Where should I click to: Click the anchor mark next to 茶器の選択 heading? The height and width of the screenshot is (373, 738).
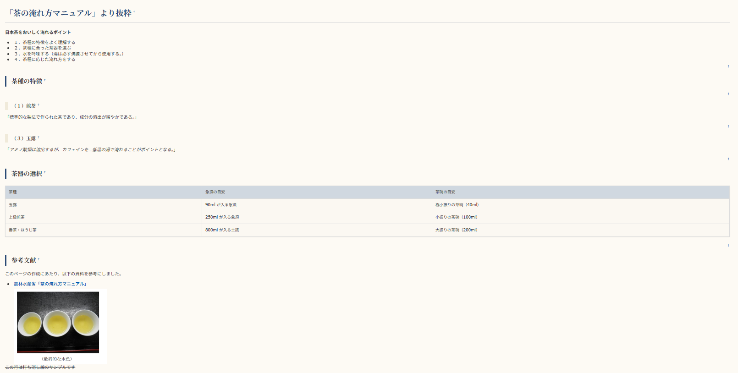(45, 173)
